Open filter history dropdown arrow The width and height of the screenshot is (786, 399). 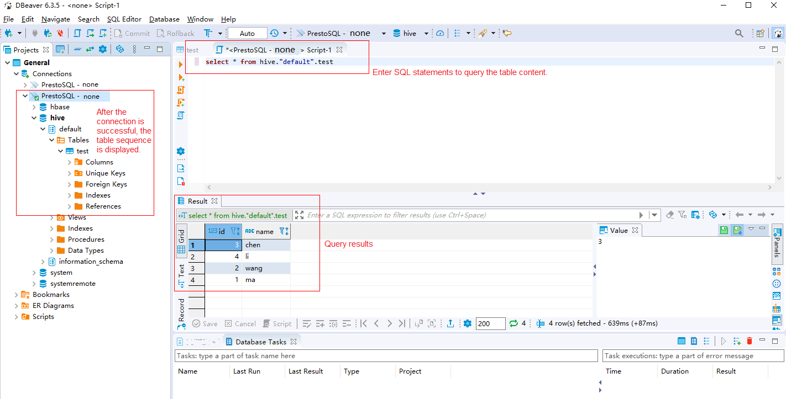click(x=655, y=215)
